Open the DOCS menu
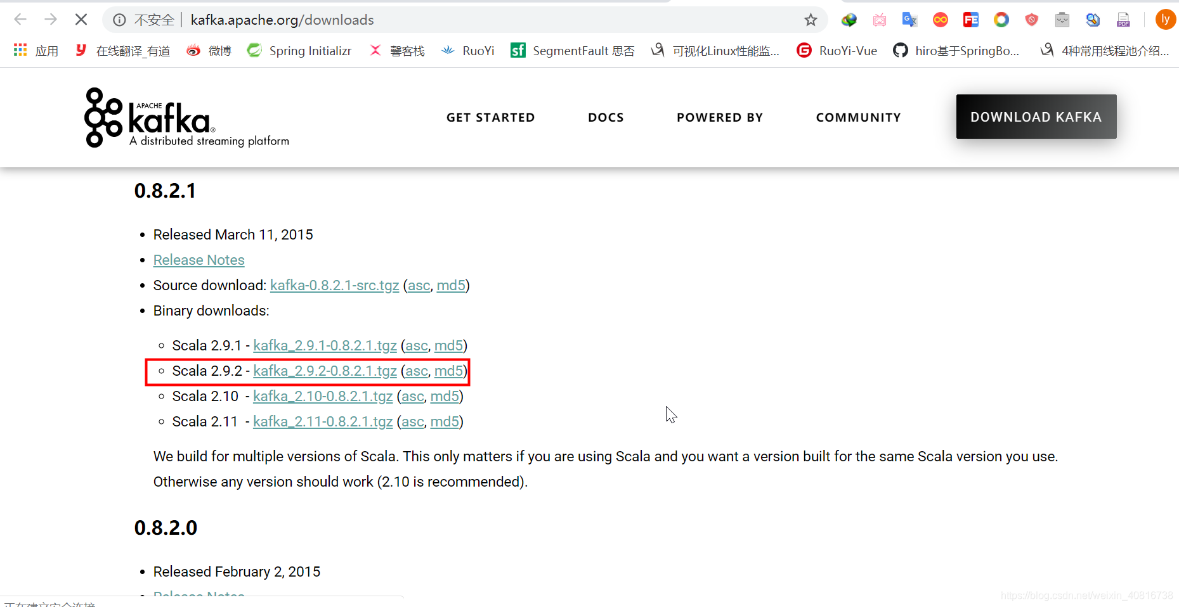This screenshot has width=1179, height=607. [606, 117]
